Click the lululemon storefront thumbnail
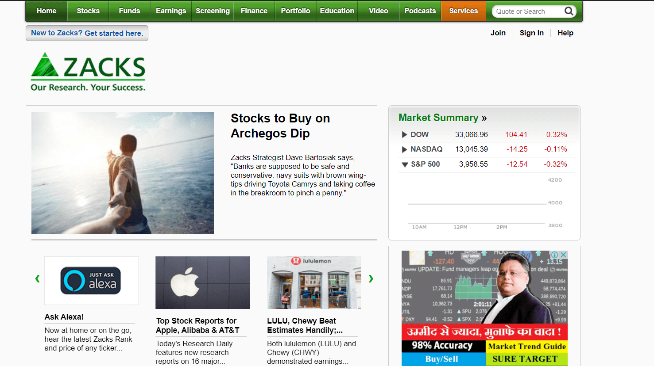Screen dimensions: 654x366 click(314, 282)
